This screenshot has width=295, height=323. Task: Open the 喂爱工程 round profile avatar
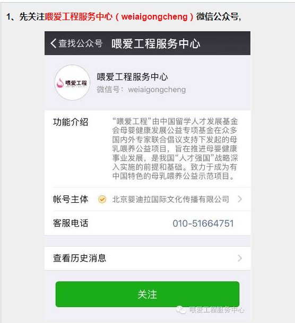point(72,83)
